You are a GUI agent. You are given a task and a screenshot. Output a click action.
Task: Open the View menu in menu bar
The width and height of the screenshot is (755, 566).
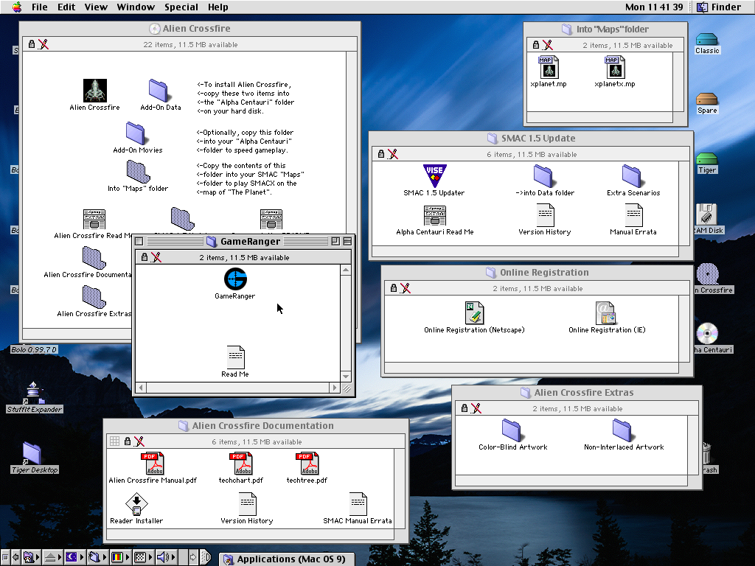pos(96,7)
